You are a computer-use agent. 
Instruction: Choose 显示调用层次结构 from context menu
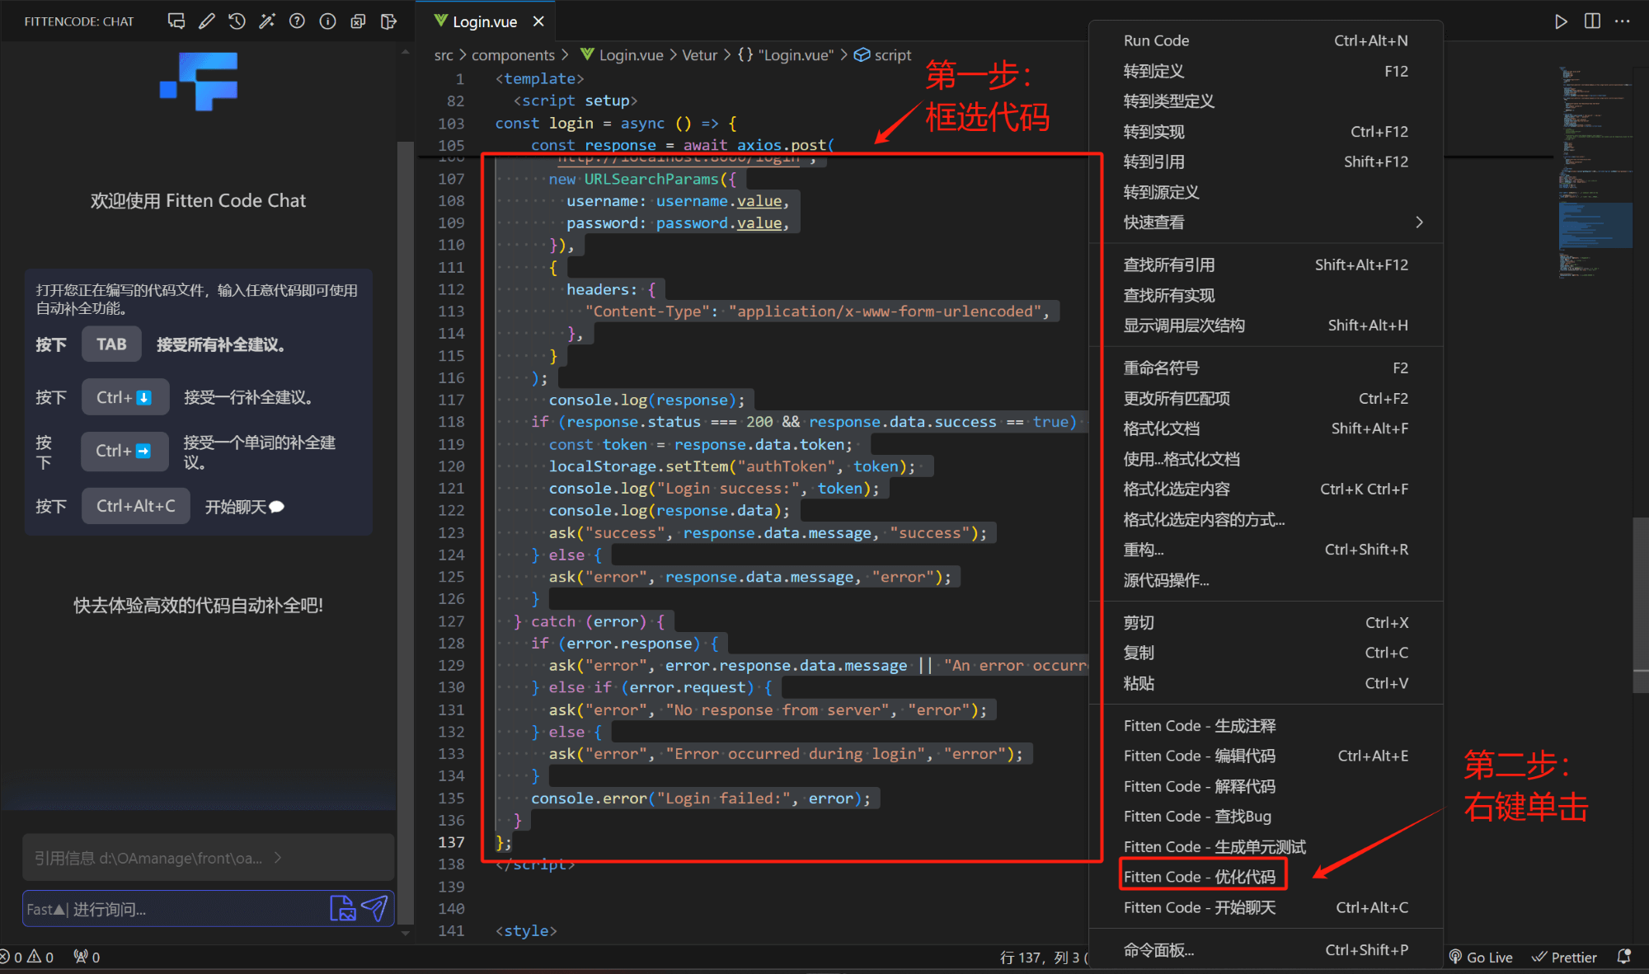tap(1266, 325)
